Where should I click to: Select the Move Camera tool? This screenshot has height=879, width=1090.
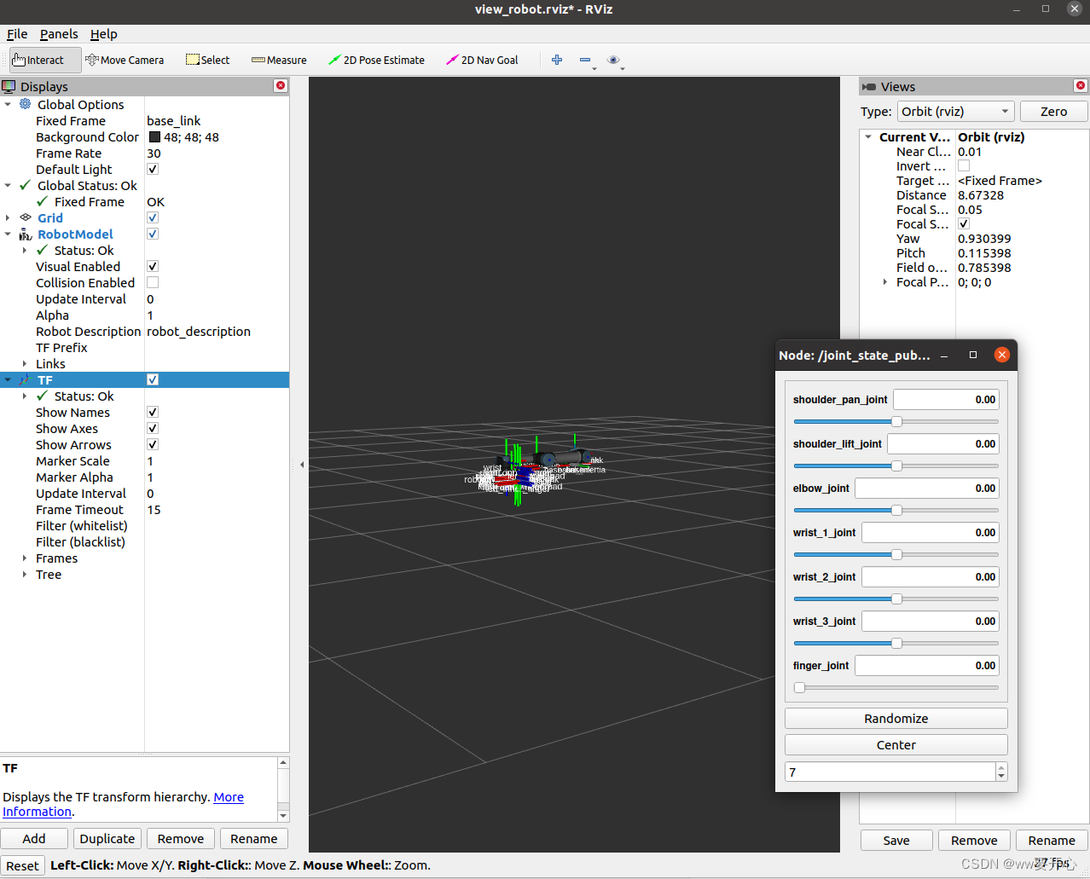click(125, 60)
